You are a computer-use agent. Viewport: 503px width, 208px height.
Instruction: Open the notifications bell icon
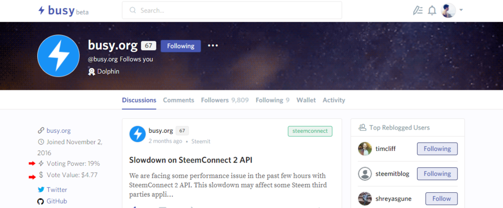(x=432, y=10)
